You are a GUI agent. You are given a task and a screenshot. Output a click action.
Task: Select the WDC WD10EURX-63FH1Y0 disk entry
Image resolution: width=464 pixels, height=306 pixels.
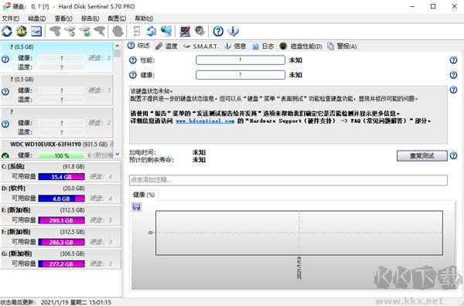click(x=56, y=149)
